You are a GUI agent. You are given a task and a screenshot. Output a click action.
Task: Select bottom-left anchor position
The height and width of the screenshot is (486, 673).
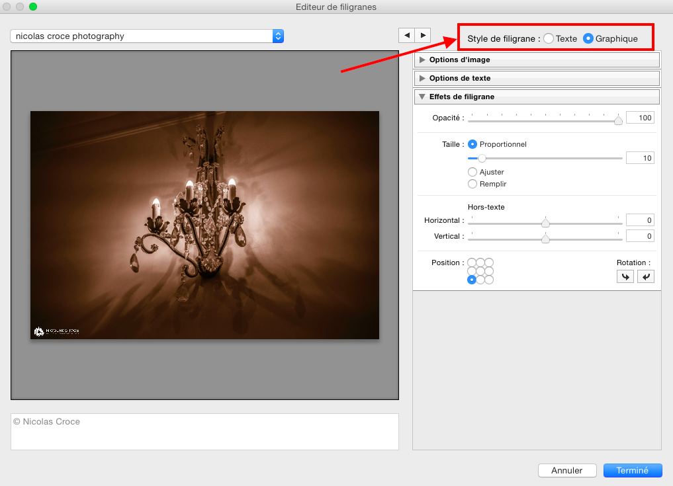tap(472, 280)
